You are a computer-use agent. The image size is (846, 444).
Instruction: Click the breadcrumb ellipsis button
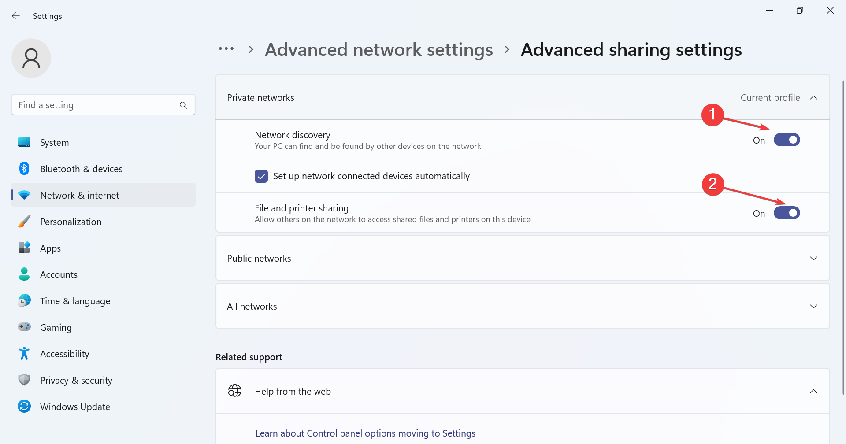click(226, 49)
